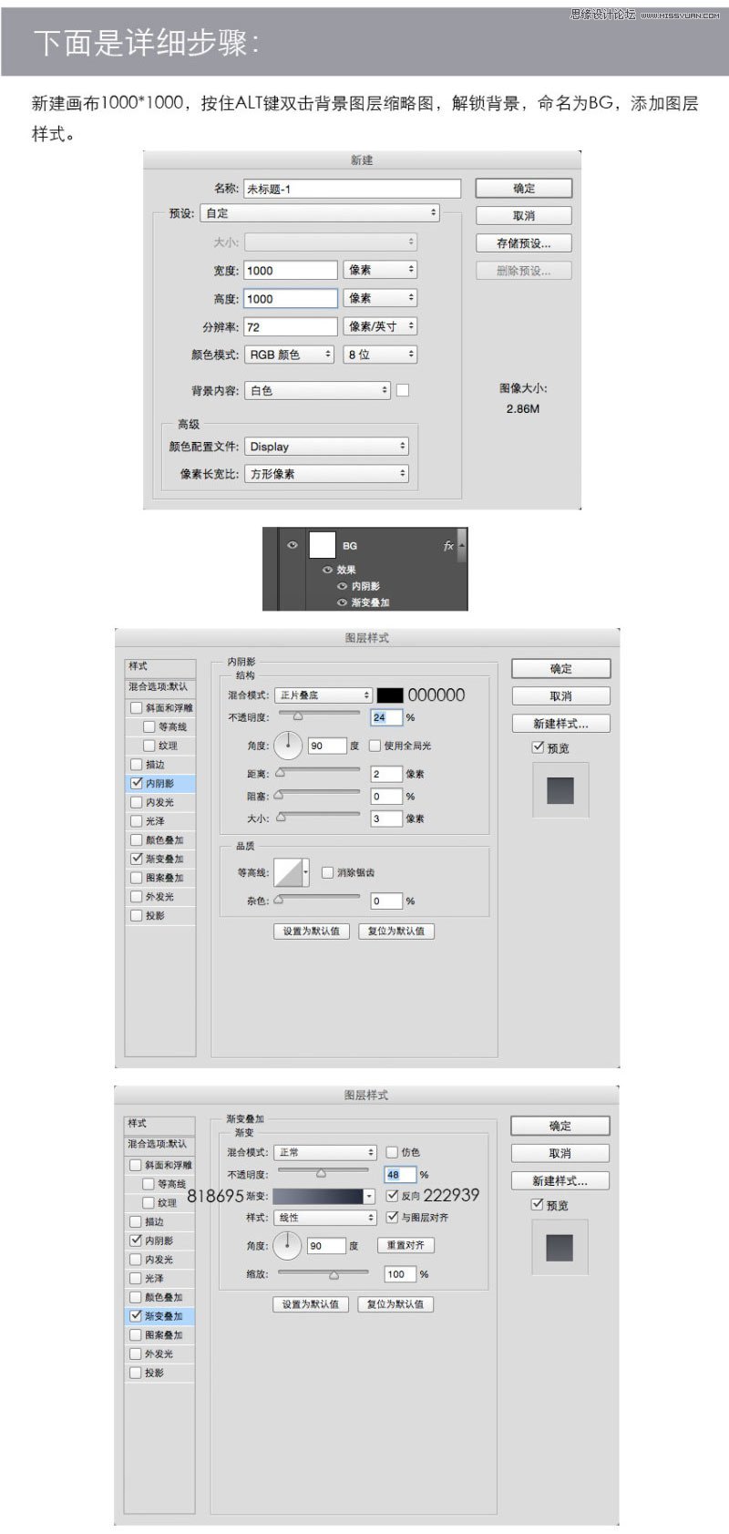Screen dimensions: 729x1534
Task: Enable 使用全局光 checkbox
Action: [375, 745]
